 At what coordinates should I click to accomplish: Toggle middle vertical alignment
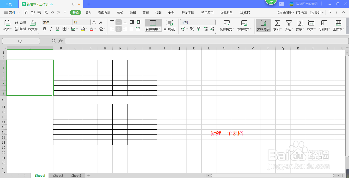[119, 22]
